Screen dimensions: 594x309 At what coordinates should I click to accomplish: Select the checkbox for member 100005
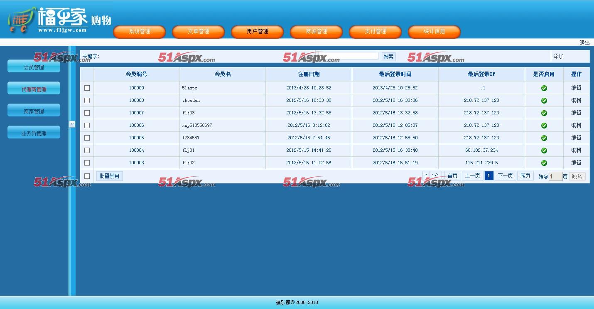(x=87, y=138)
